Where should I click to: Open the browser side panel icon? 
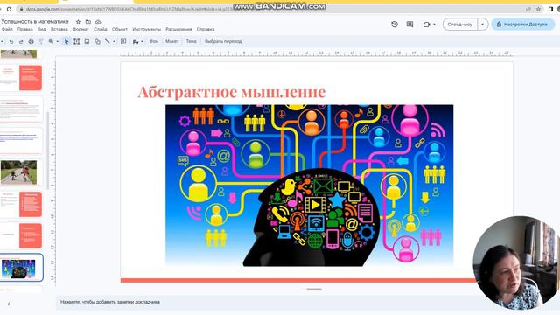[550, 9]
